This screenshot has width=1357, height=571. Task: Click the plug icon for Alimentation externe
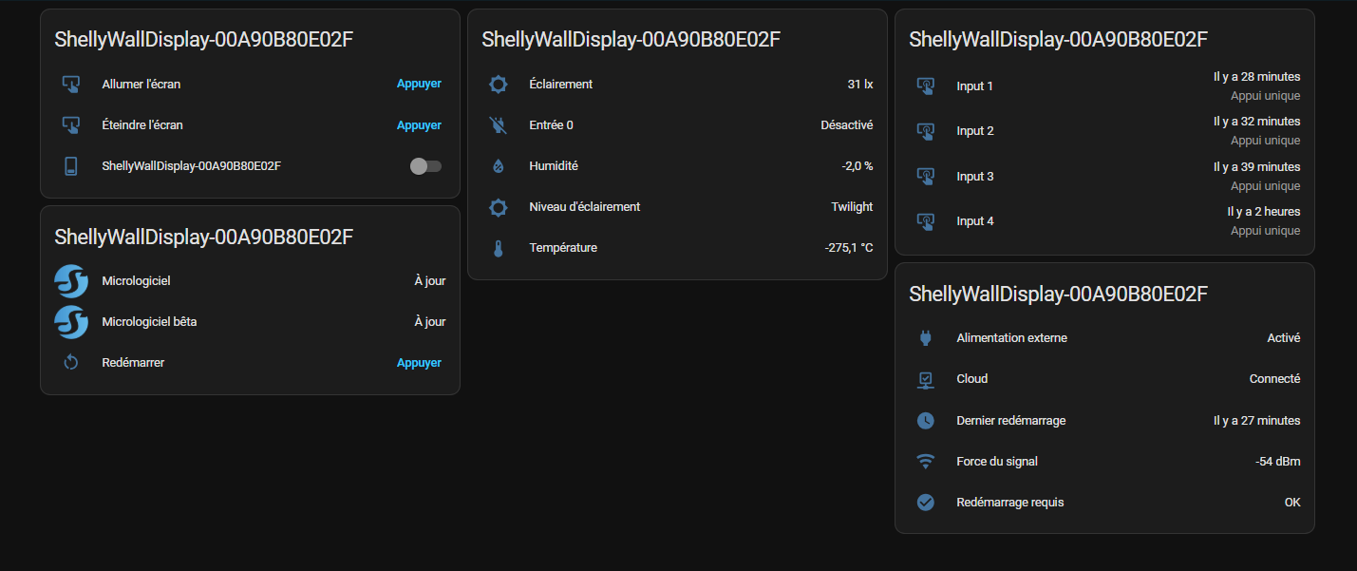click(x=925, y=338)
